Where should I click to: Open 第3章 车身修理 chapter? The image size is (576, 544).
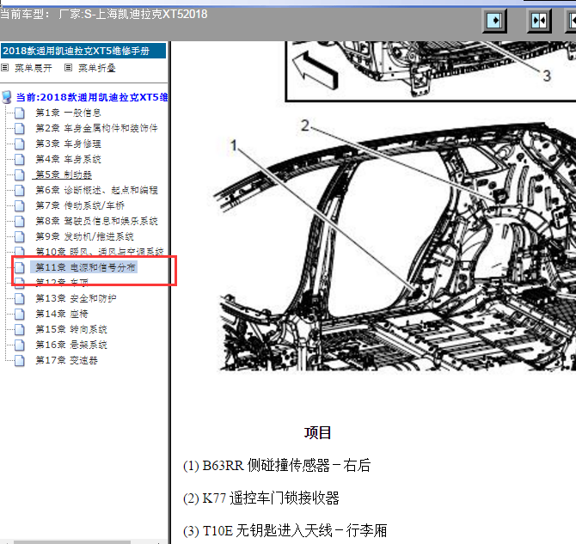68,144
